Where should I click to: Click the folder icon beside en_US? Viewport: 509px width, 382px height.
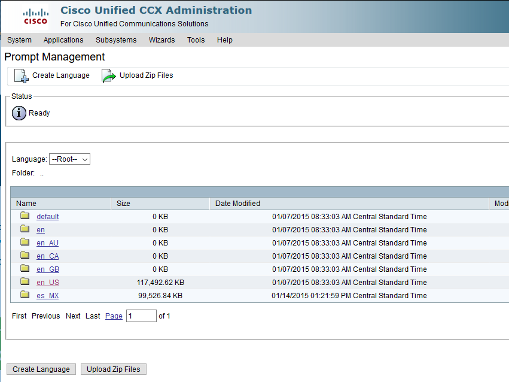click(x=25, y=281)
